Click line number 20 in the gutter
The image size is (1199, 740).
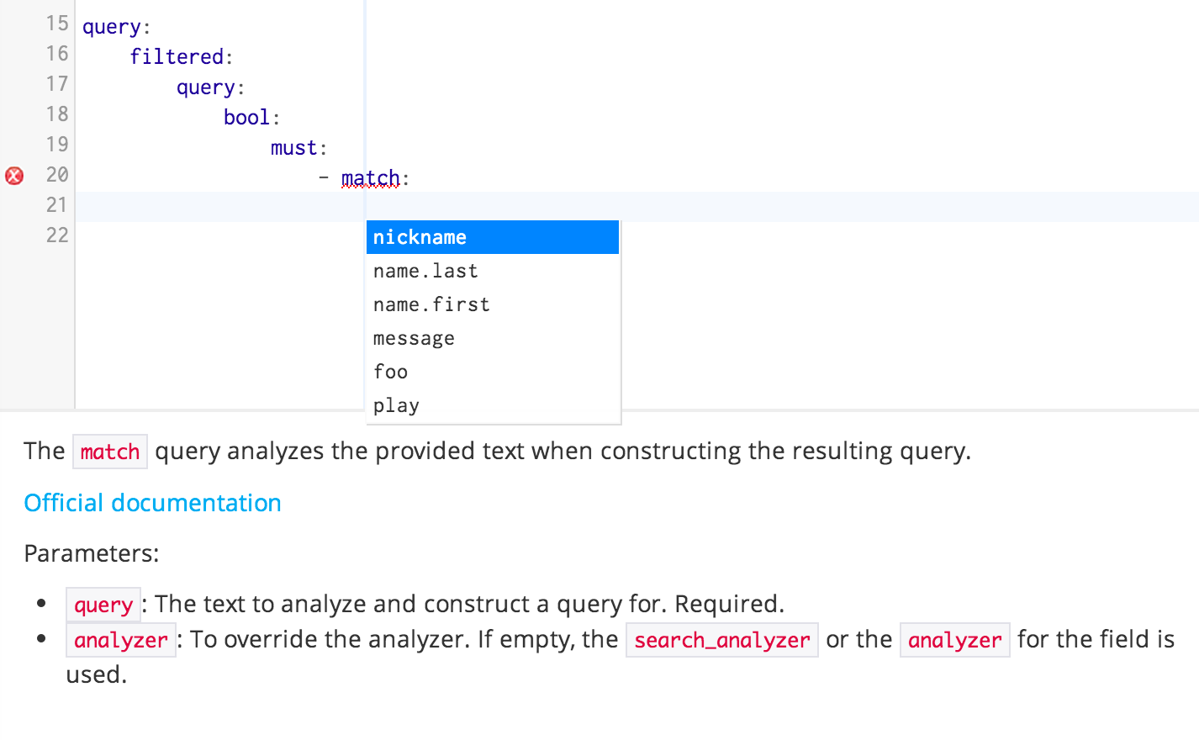(56, 175)
